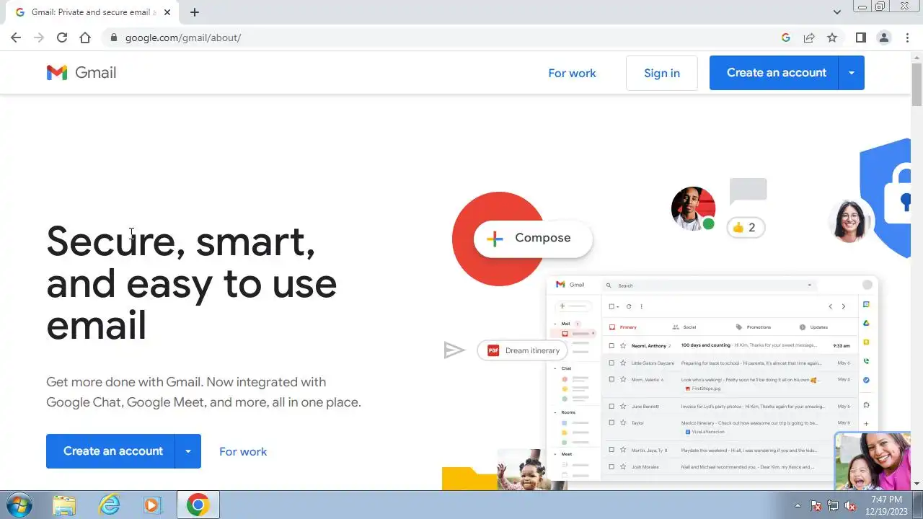923x519 pixels.
Task: Open the tab search chevron in Chrome
Action: [837, 12]
